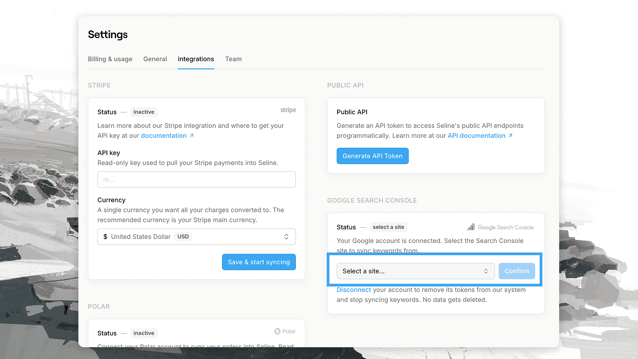Click the PUBLIC API section label
The height and width of the screenshot is (359, 638).
click(x=345, y=85)
